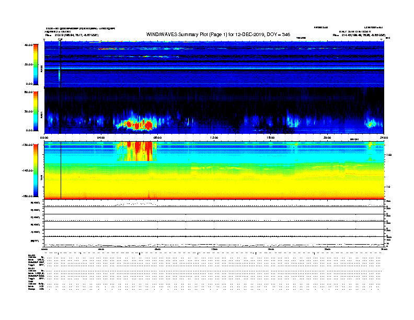Select the WIND/WAVES Summary Plot title text
The height and width of the screenshot is (320, 414).
click(218, 35)
